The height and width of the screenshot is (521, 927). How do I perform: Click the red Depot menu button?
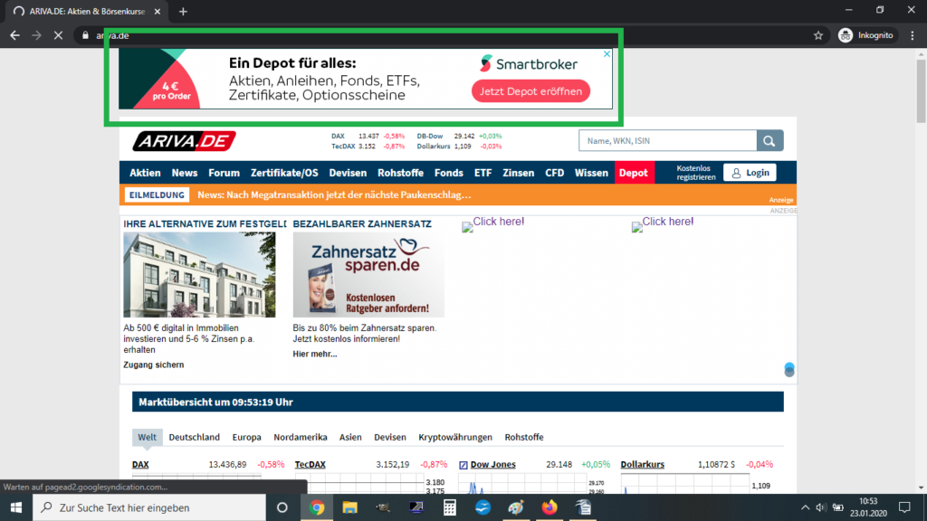[x=634, y=173]
